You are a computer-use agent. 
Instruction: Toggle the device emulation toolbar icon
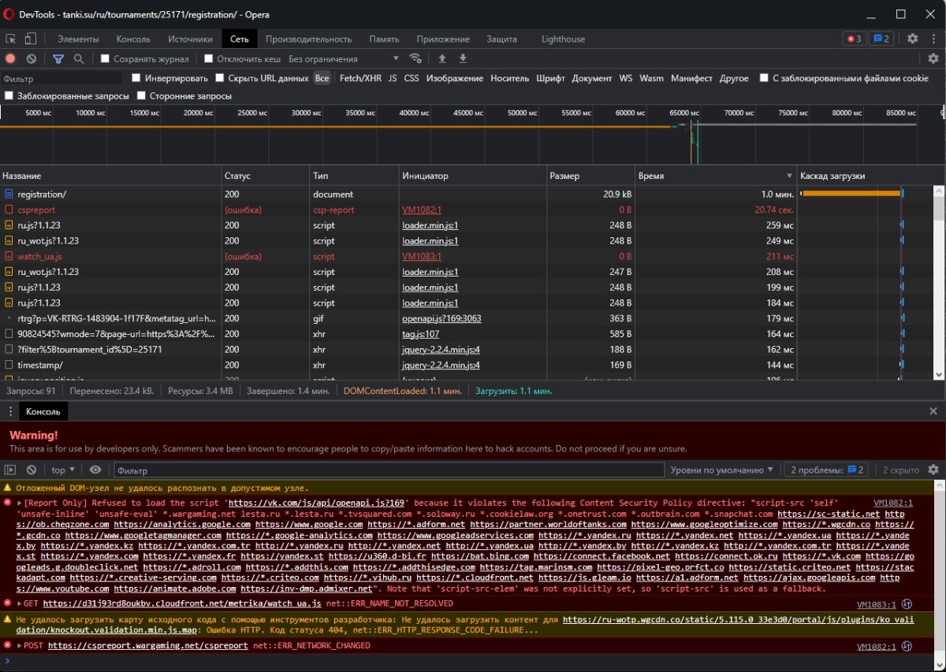point(31,39)
